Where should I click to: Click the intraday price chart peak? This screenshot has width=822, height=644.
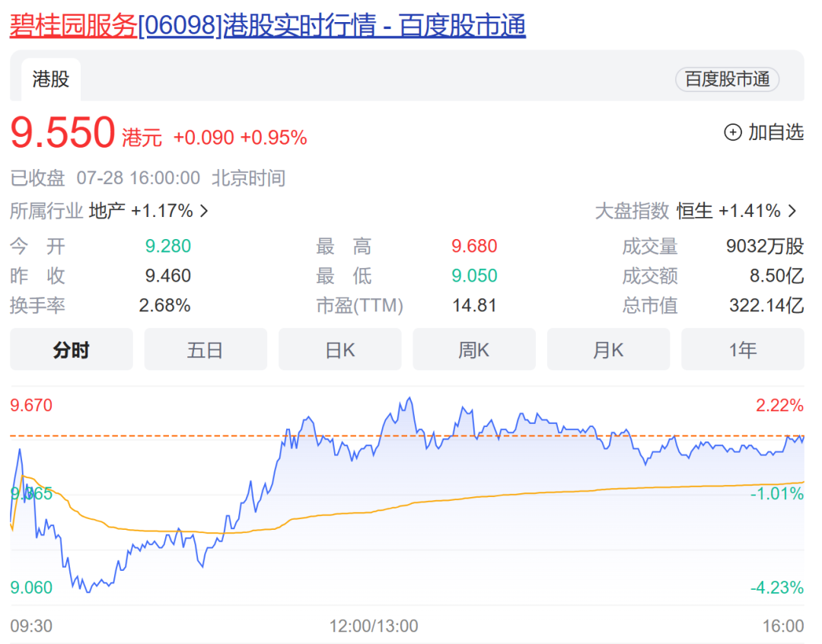410,399
